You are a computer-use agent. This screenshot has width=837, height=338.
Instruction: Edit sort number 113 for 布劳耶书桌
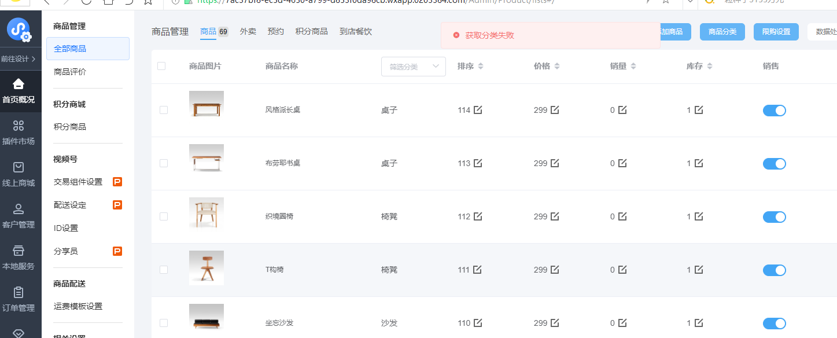click(x=478, y=163)
